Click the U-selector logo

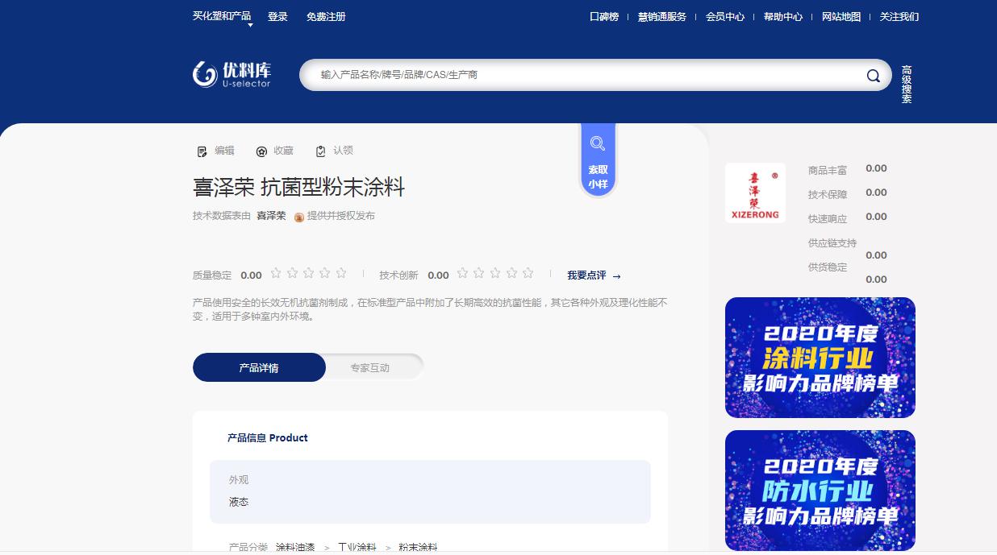pyautogui.click(x=232, y=74)
